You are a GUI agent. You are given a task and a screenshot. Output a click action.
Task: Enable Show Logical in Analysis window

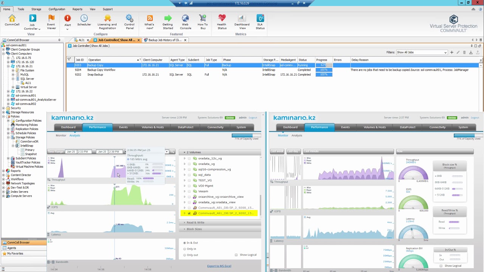[236, 255]
